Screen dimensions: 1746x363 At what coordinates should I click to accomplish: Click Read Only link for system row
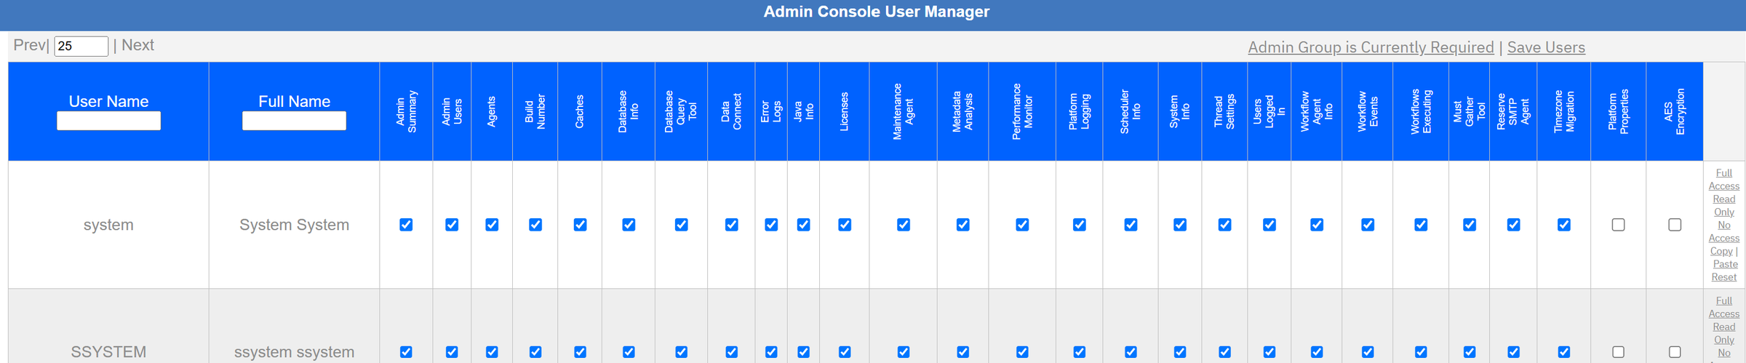pyautogui.click(x=1723, y=206)
